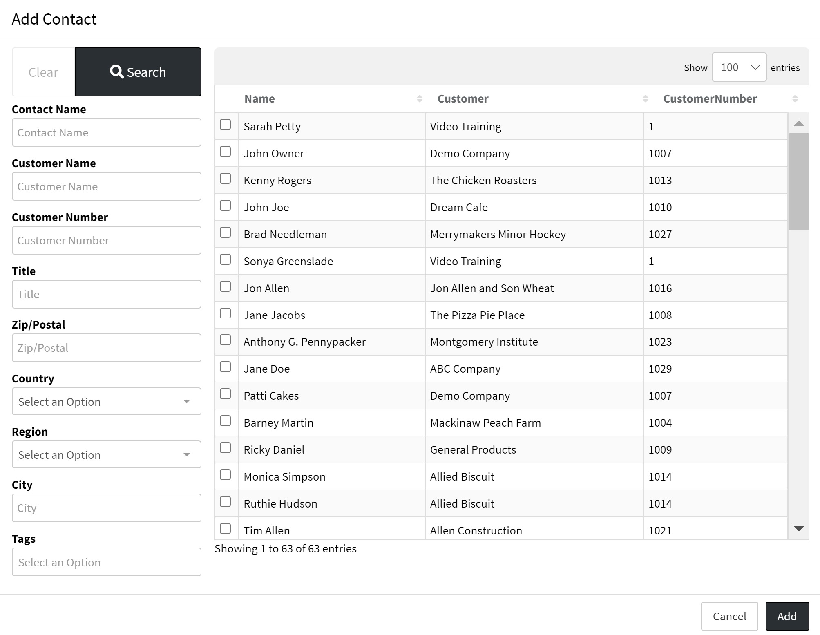Click scrollbar up arrow in table
Screen dimensions: 820x635
click(799, 123)
